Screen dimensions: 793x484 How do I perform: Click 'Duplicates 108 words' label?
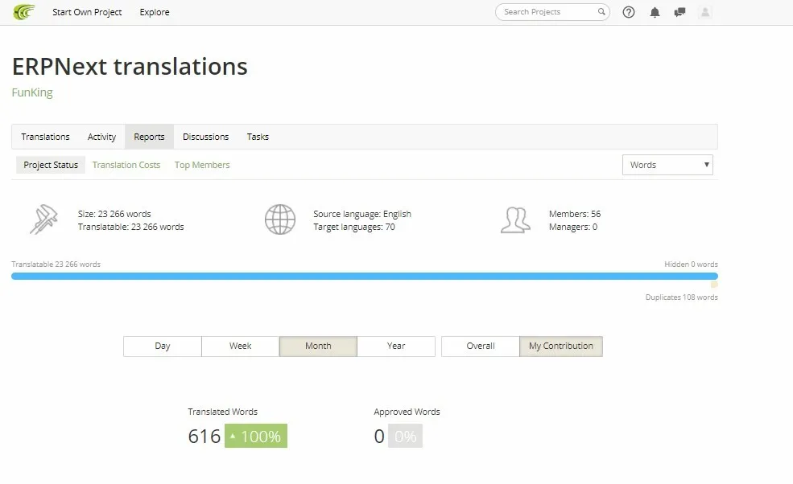682,297
